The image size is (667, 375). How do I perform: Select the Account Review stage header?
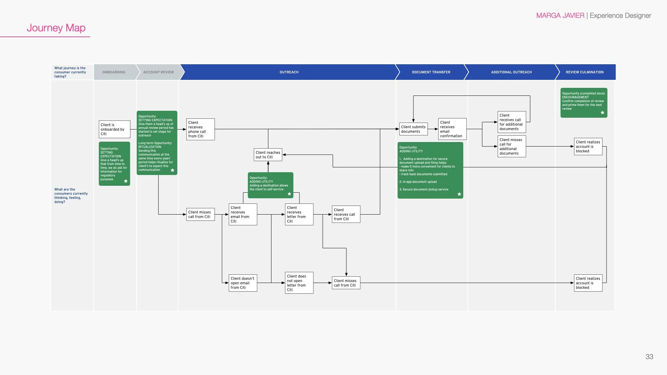pos(158,72)
